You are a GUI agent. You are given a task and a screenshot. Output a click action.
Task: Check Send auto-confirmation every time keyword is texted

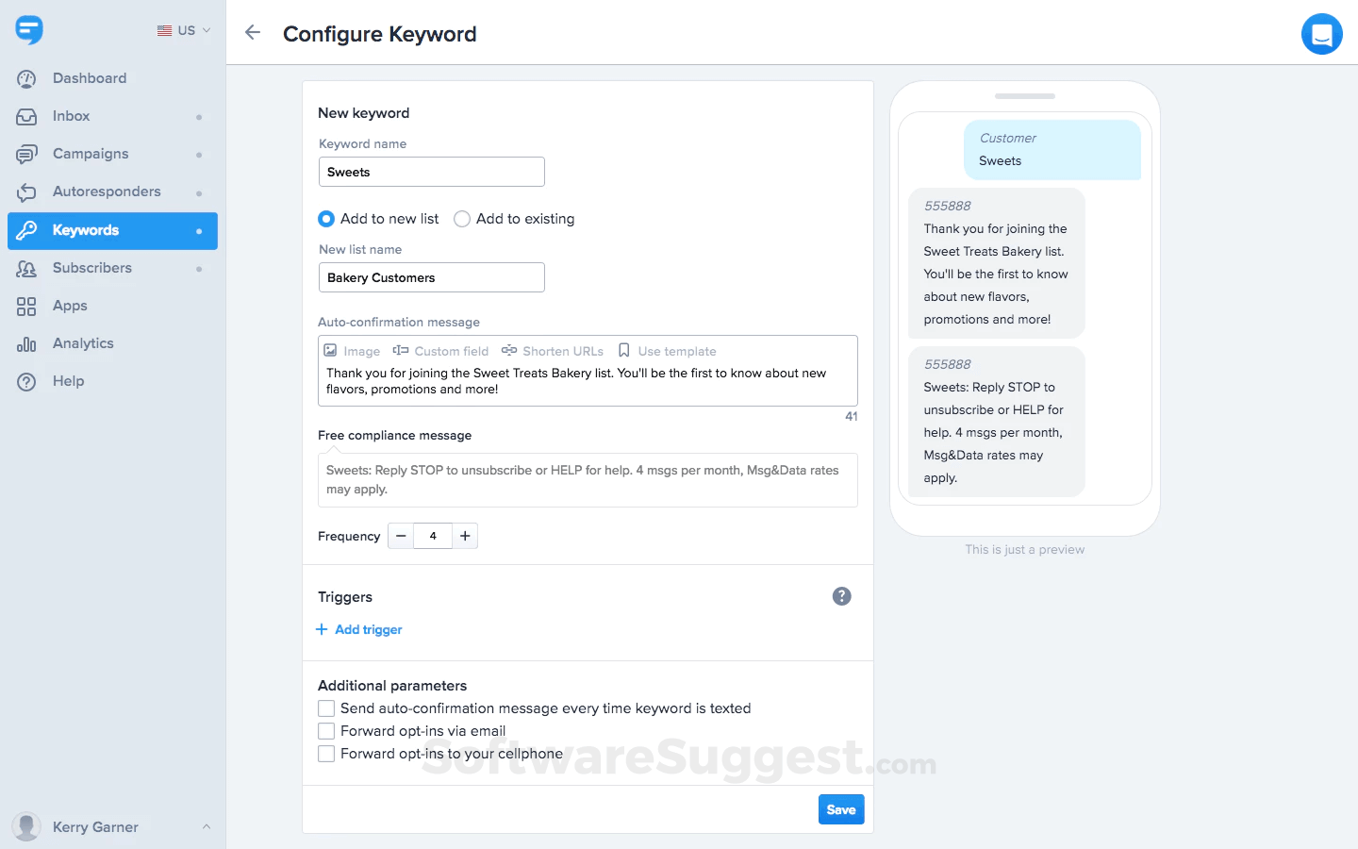click(x=326, y=708)
